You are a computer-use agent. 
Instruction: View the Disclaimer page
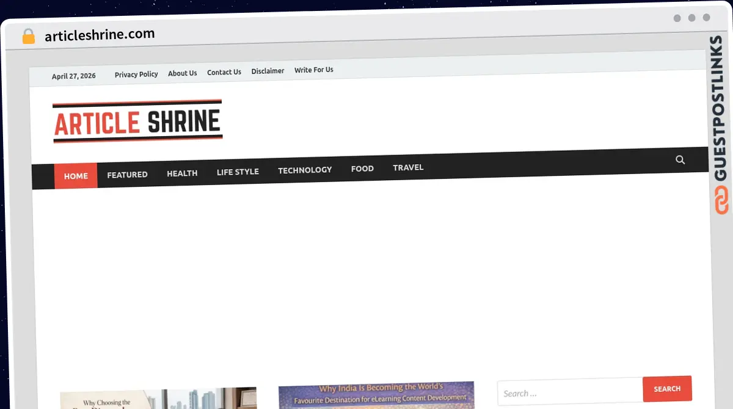pos(268,71)
